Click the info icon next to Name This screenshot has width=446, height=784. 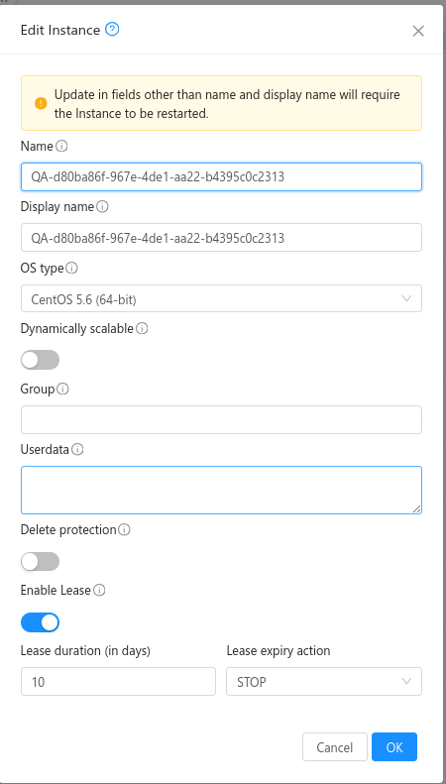coord(61,146)
